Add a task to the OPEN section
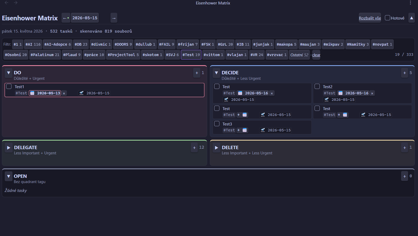The width and height of the screenshot is (418, 236). coord(404,176)
